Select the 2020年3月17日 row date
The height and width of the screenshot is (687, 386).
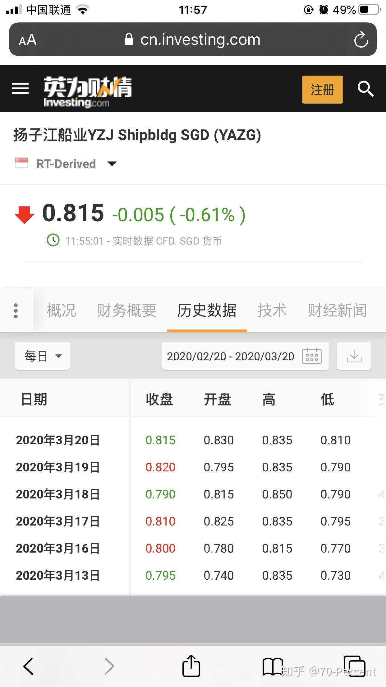pos(58,521)
